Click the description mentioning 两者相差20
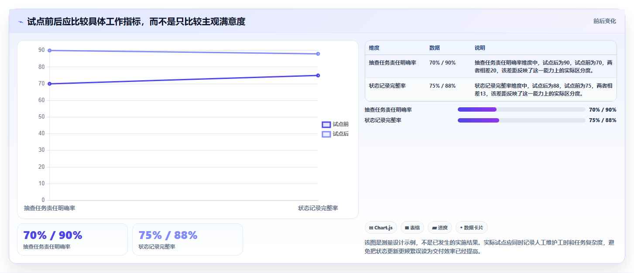The height and width of the screenshot is (273, 634). pos(544,67)
